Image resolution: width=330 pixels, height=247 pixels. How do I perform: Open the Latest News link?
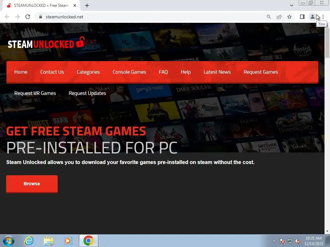217,72
